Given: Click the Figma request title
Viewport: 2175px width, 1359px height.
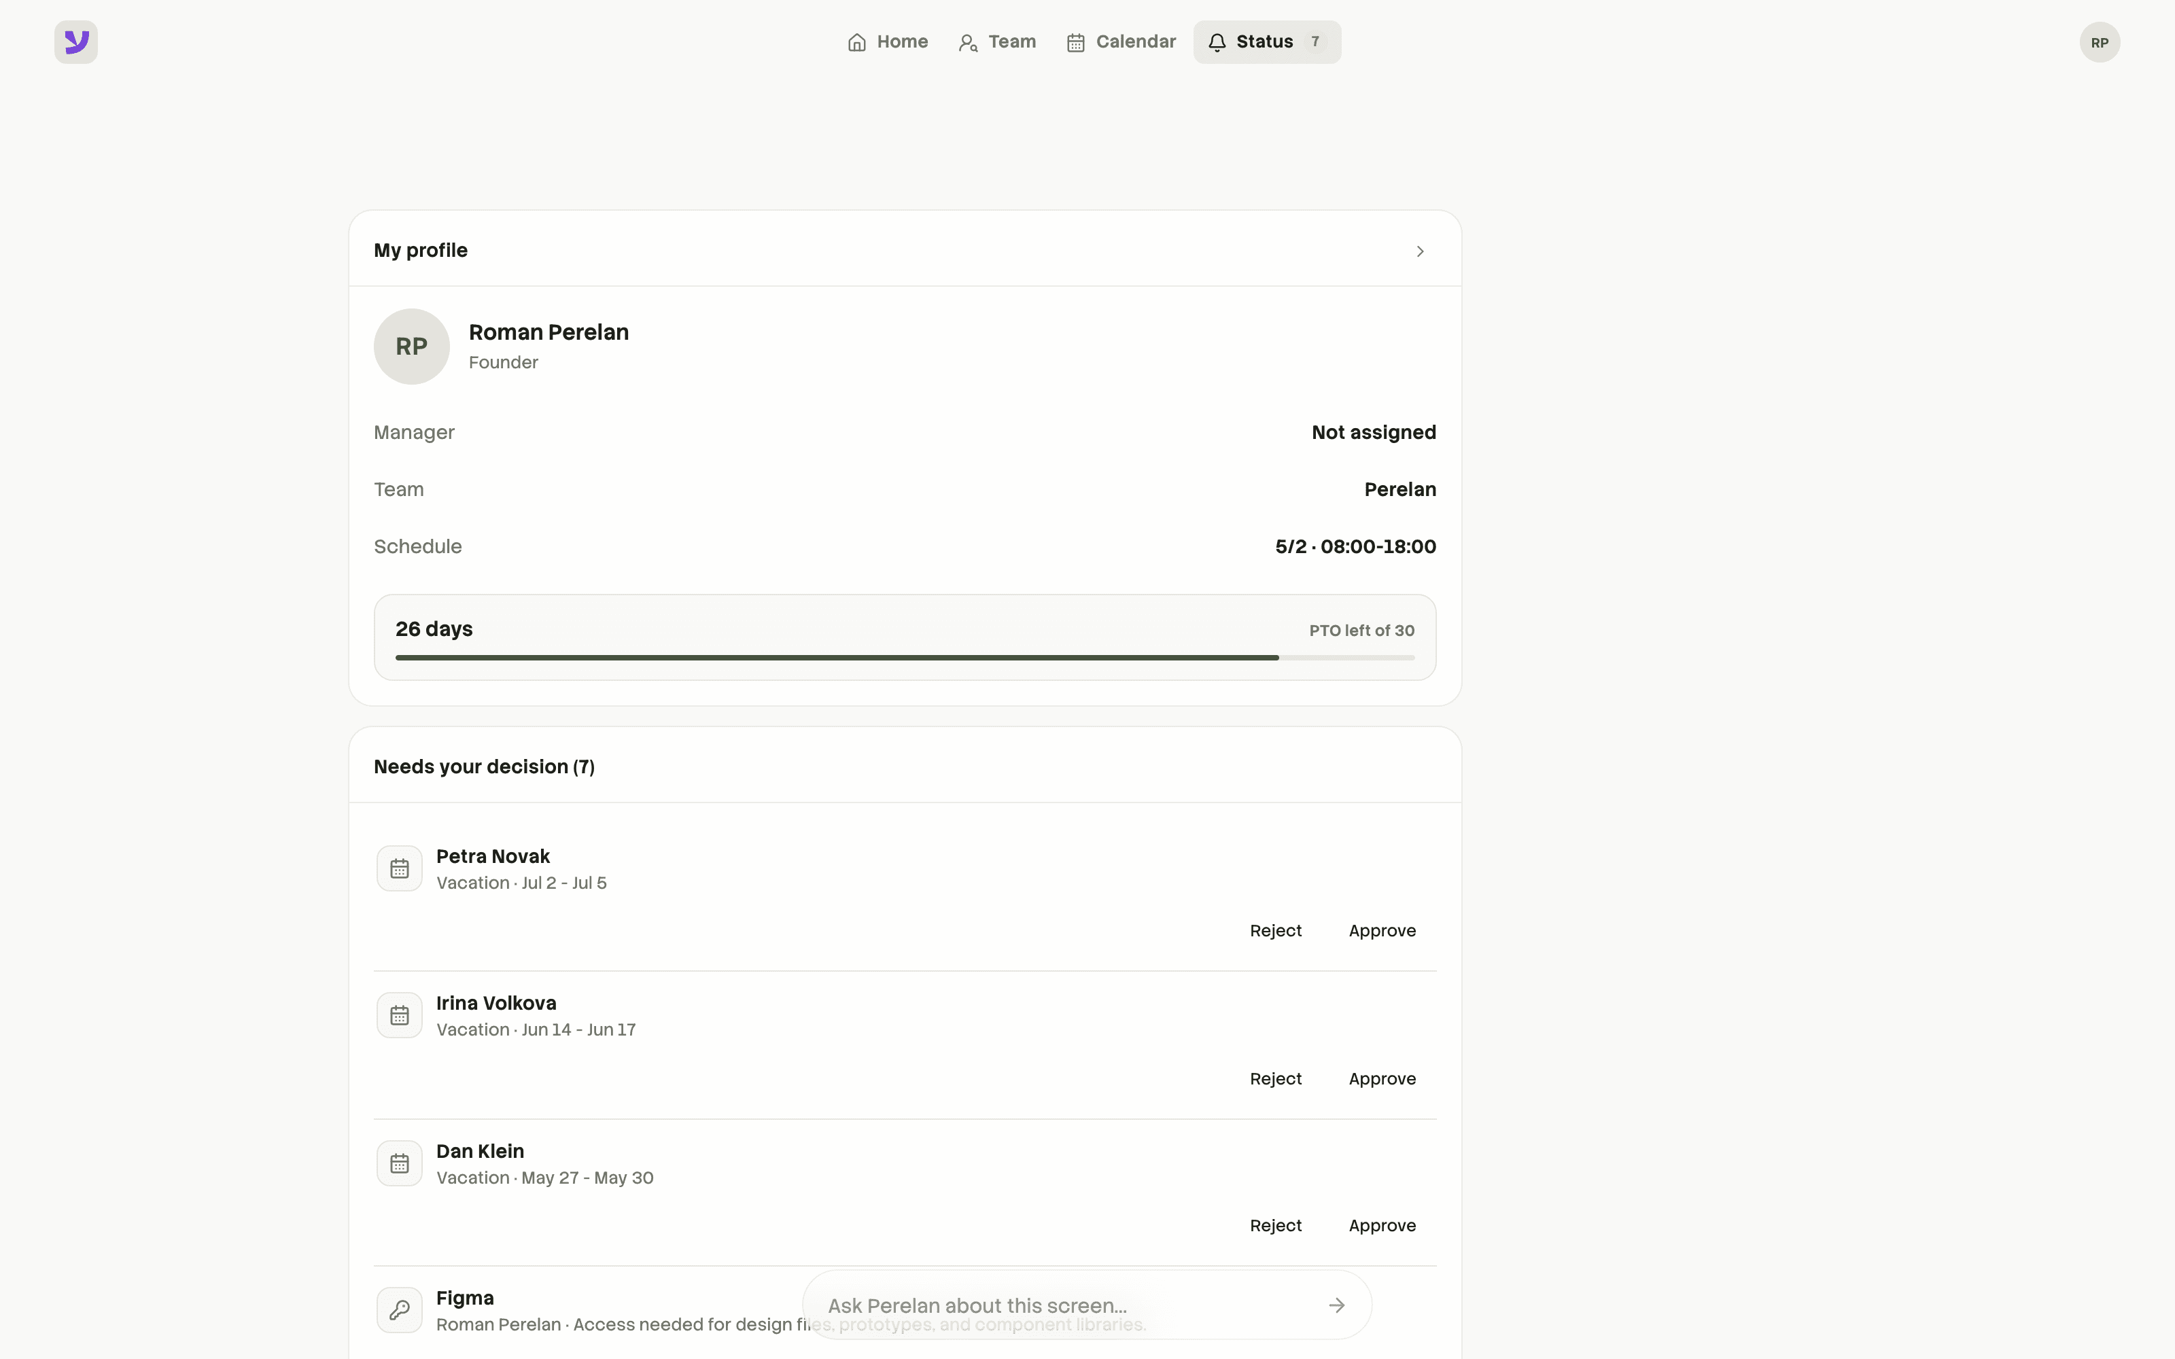Looking at the screenshot, I should tap(465, 1298).
